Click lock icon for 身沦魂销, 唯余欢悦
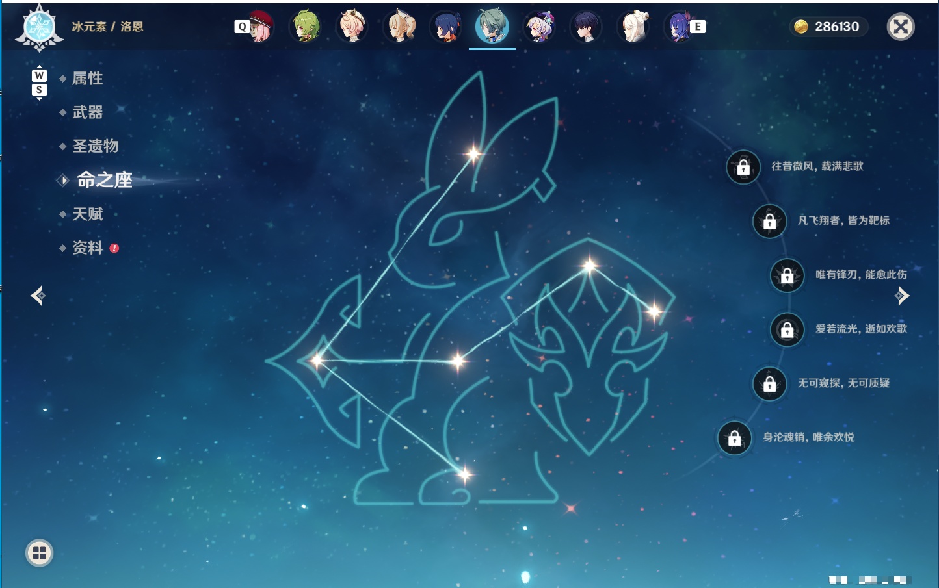The width and height of the screenshot is (939, 588). (734, 437)
